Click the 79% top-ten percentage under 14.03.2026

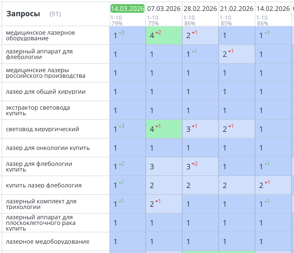pos(116,23)
